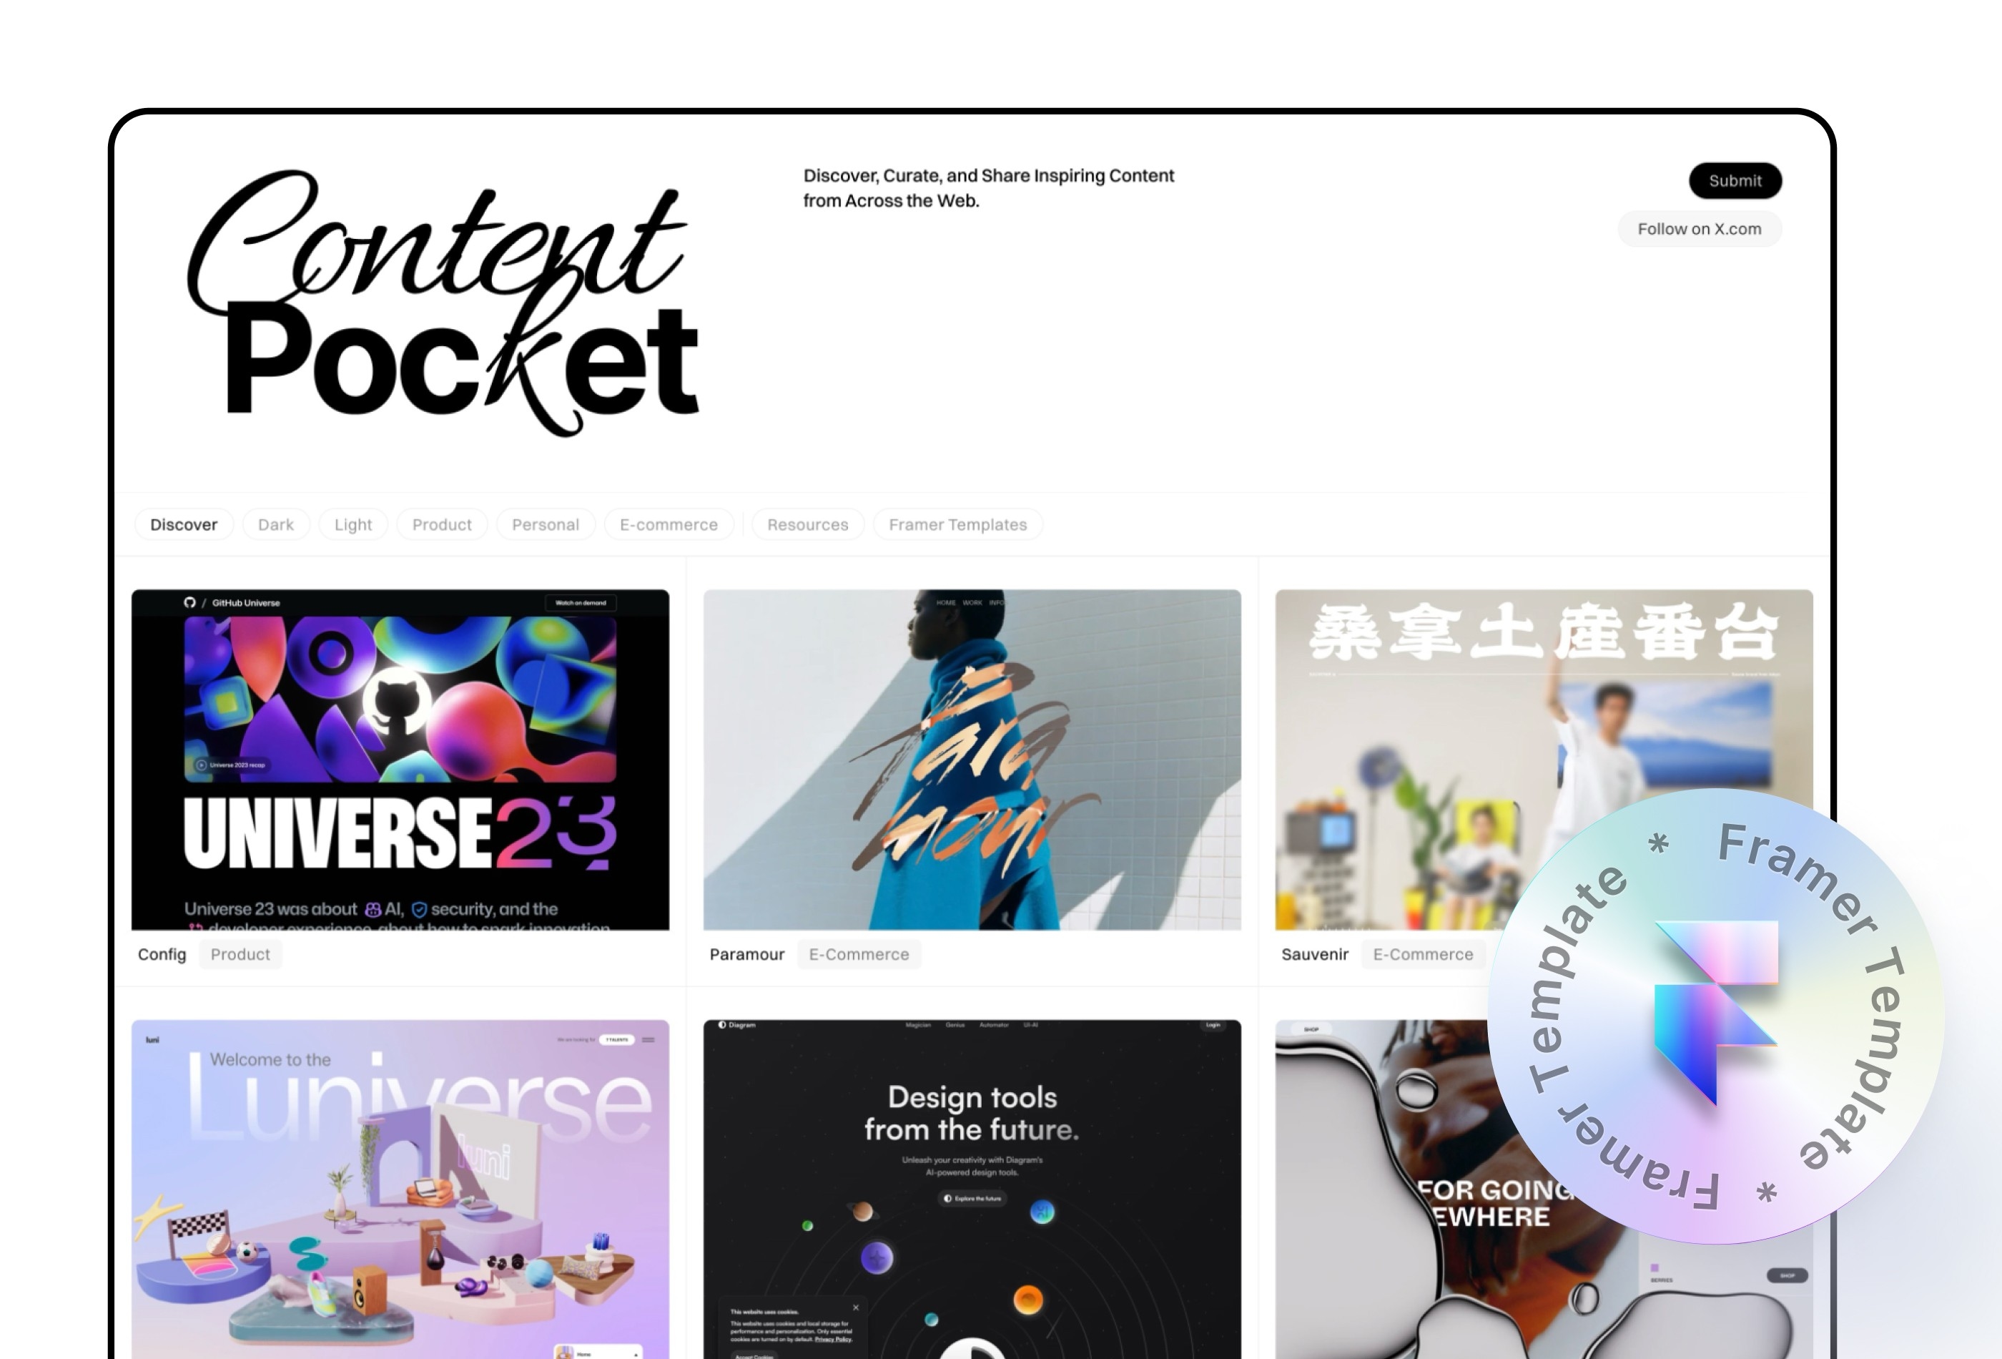This screenshot has height=1359, width=2002.
Task: Select the Dark filter tab
Action: [276, 525]
